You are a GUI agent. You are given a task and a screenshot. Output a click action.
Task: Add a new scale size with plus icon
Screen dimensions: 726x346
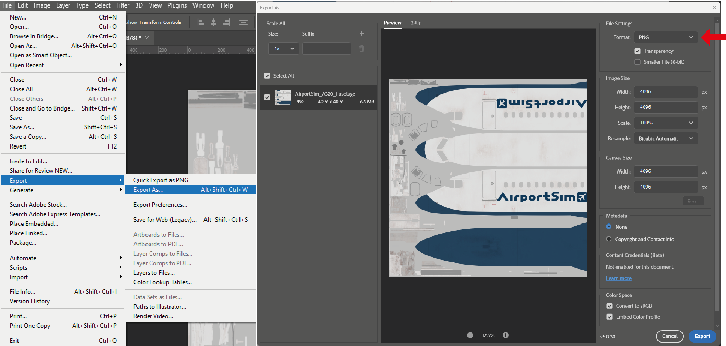click(362, 33)
